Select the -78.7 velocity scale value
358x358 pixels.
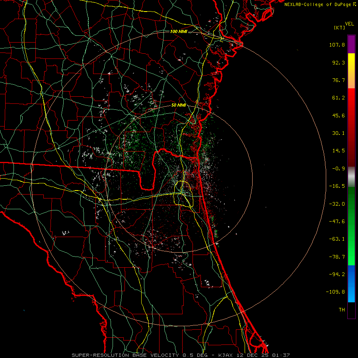(x=337, y=257)
